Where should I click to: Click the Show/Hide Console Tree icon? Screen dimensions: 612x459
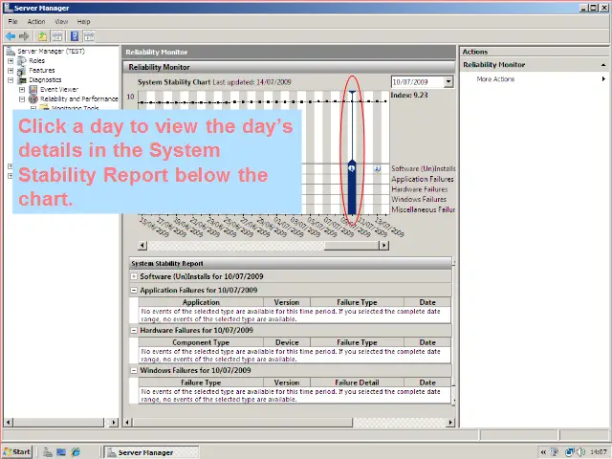[57, 36]
